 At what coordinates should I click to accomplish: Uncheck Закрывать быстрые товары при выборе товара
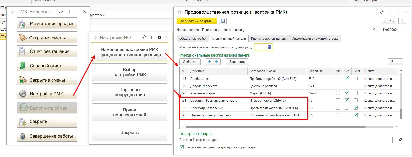tap(182, 147)
